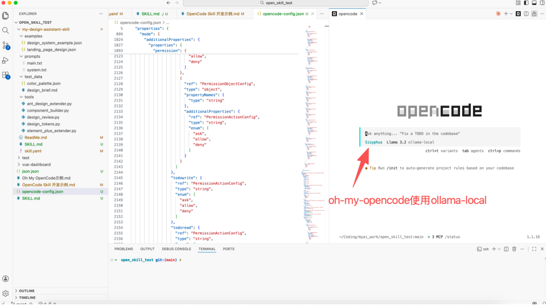Open the PROBLEMS panel tab
Screen dimensions: 546x306
click(124, 248)
